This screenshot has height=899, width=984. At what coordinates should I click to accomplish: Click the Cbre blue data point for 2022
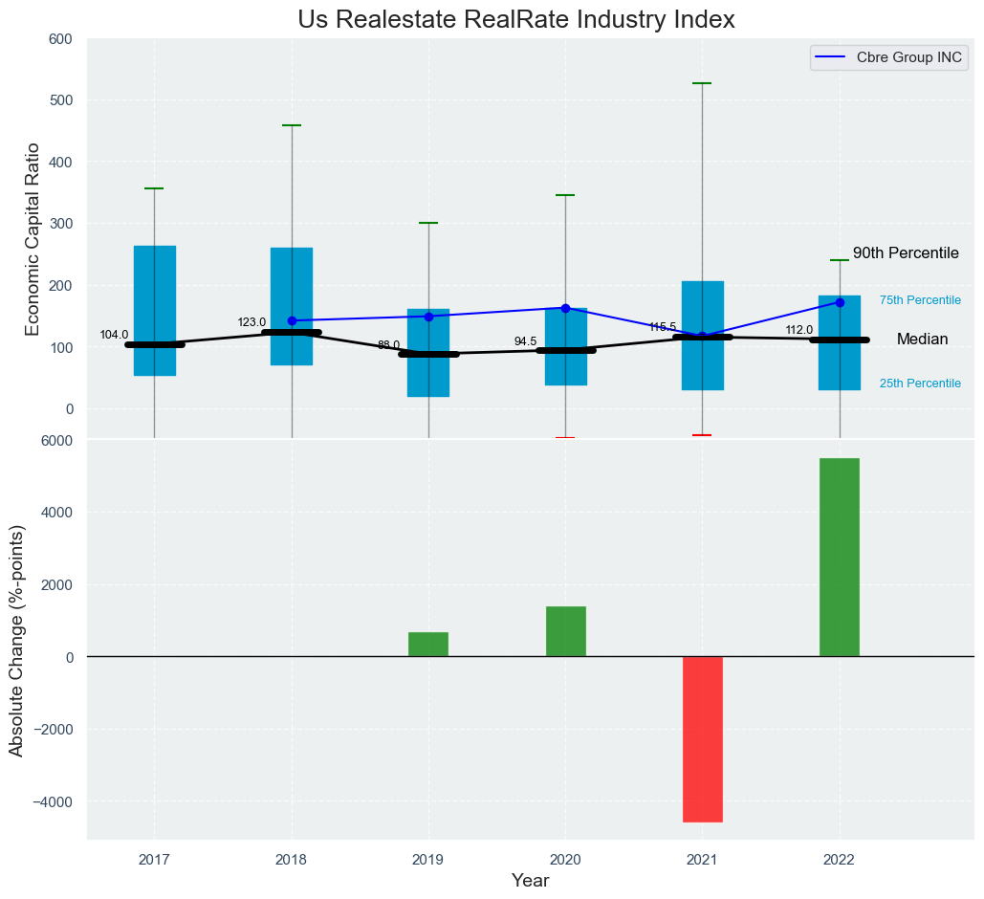840,302
